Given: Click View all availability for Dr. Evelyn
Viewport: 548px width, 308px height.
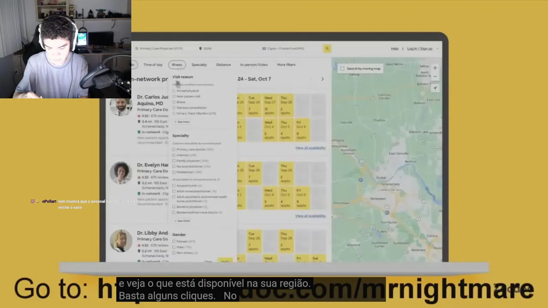Looking at the screenshot, I should click(x=310, y=216).
